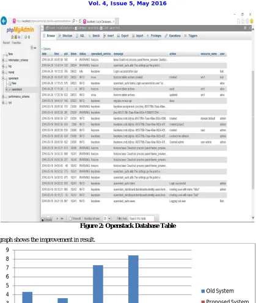Screen dimensions: 256x303
Task: Expand the information_schema tree node
Action: coord(3,60)
